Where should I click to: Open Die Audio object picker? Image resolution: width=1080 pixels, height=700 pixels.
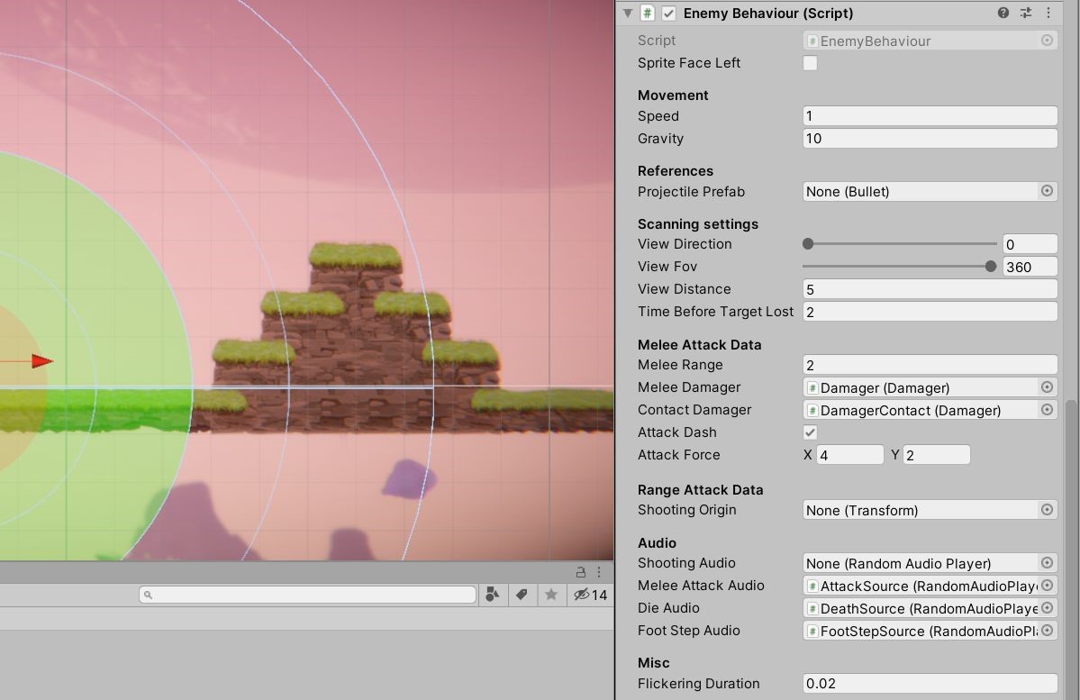click(x=1047, y=608)
